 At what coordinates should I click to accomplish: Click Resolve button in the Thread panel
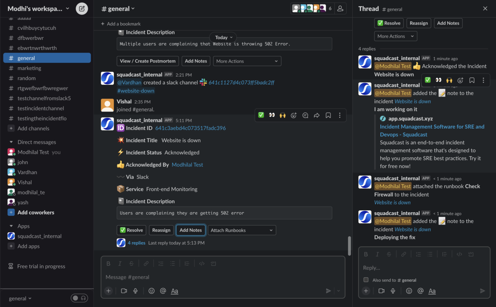click(389, 23)
